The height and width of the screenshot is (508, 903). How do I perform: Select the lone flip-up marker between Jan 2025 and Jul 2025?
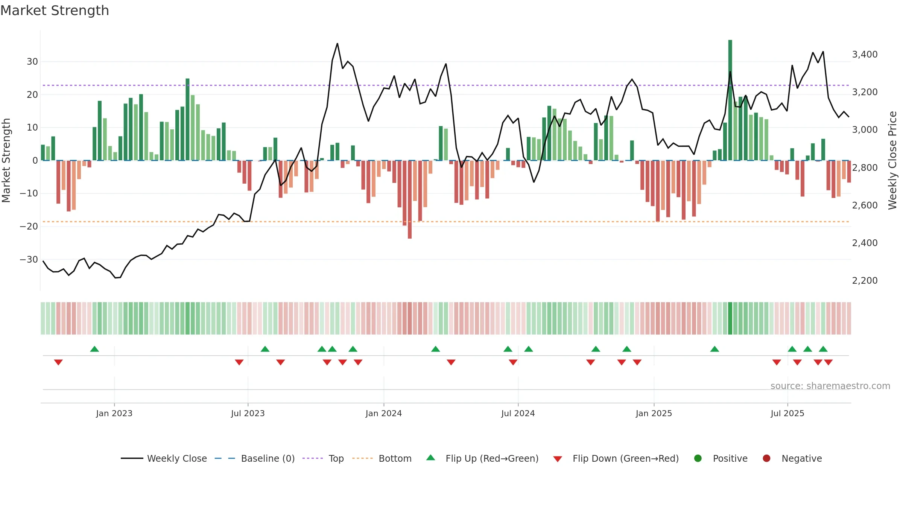[x=714, y=349]
